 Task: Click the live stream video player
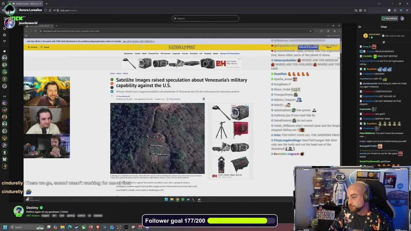tap(182, 112)
